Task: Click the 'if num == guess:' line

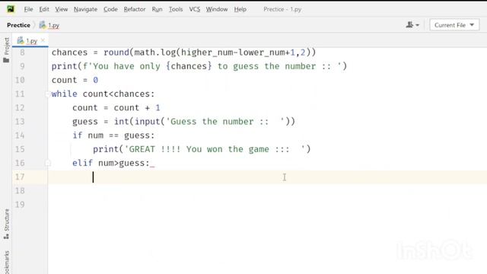Action: [x=113, y=135]
